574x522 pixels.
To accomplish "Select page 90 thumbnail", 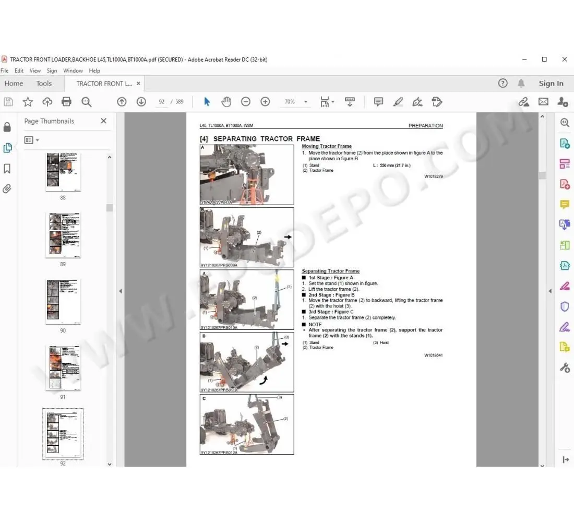I will coord(63,302).
